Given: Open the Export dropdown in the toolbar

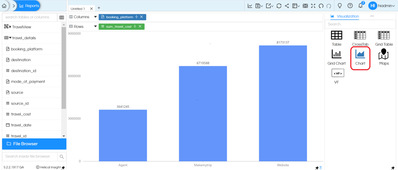Looking at the screenshot, I should 270,6.
